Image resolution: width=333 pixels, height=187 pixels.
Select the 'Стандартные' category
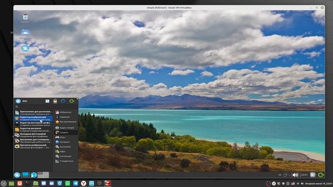(x=66, y=161)
